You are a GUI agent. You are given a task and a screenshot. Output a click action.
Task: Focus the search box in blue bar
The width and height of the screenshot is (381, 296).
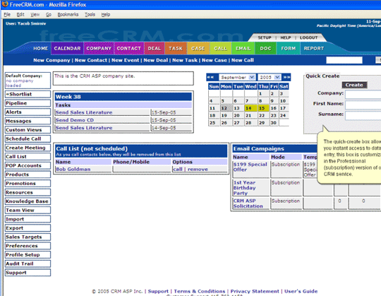tap(344, 60)
